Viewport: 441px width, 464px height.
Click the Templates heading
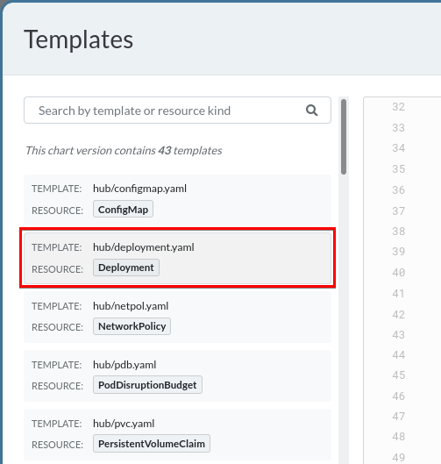coord(79,39)
